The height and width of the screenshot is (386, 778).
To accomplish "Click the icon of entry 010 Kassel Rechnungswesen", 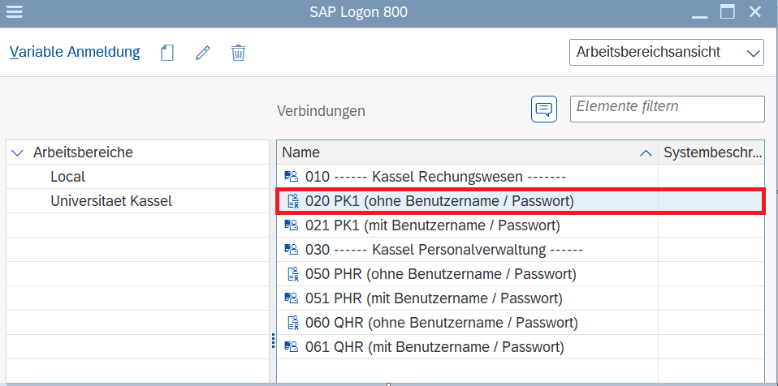I will (x=291, y=177).
